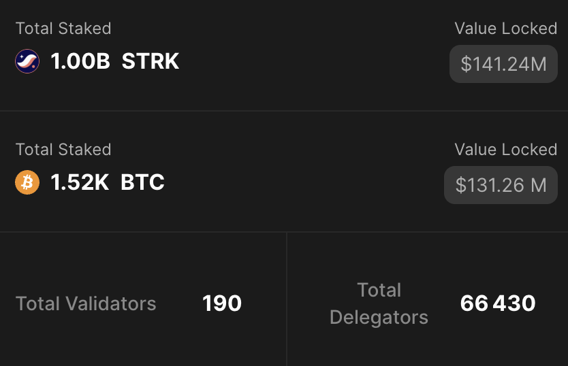Click the word Delegators in the stats panel
Viewport: 568px width, 366px height.
pyautogui.click(x=379, y=318)
